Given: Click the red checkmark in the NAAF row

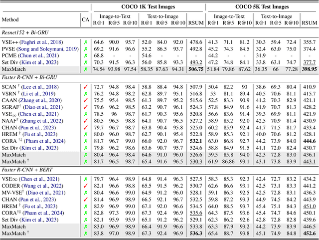Looking at the screenshot, I should click(x=85, y=120).
